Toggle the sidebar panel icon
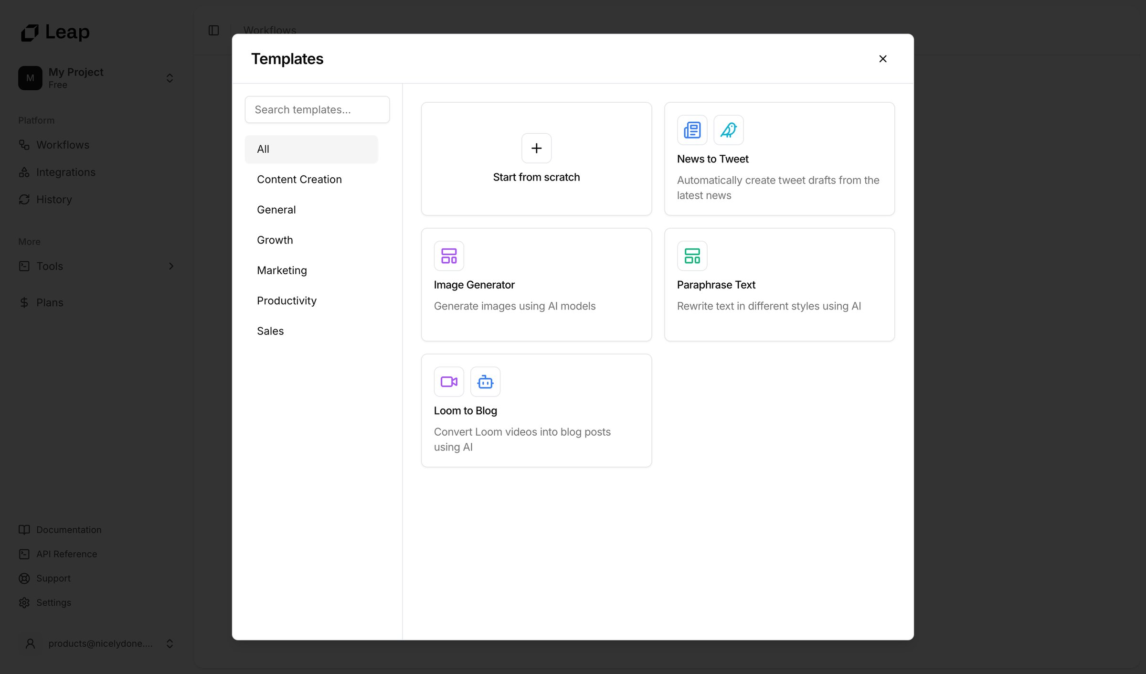The width and height of the screenshot is (1146, 674). [213, 30]
